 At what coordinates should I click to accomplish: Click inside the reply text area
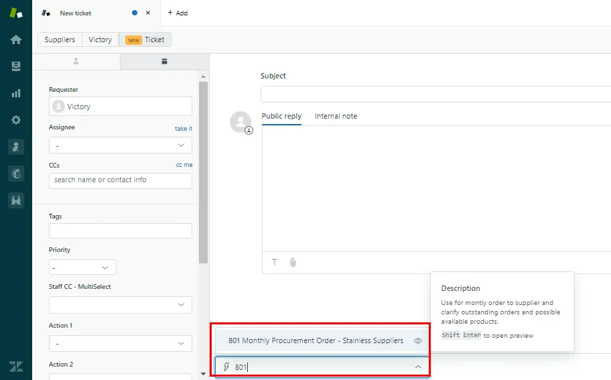pyautogui.click(x=436, y=188)
